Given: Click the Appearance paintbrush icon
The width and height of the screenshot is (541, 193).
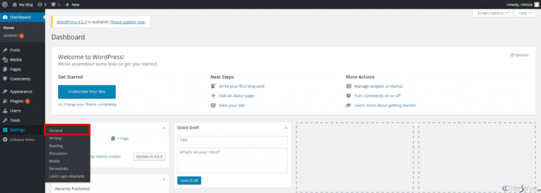Looking at the screenshot, I should (x=5, y=92).
